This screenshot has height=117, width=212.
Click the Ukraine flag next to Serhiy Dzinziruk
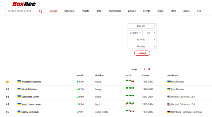[19, 112]
